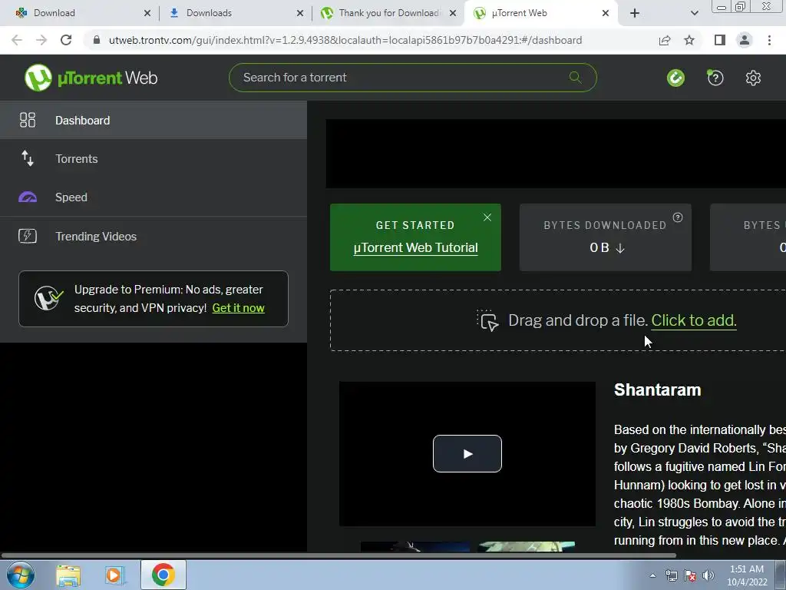This screenshot has width=786, height=590.
Task: Click the Speed gauge icon in sidebar
Action: tap(28, 197)
